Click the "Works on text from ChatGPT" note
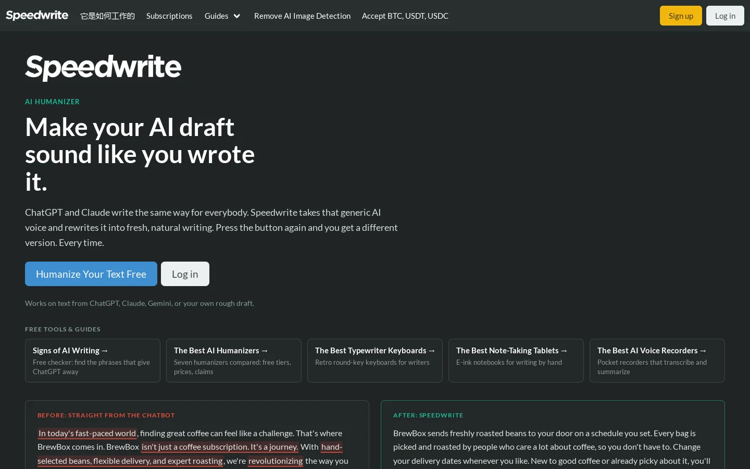 tap(140, 303)
